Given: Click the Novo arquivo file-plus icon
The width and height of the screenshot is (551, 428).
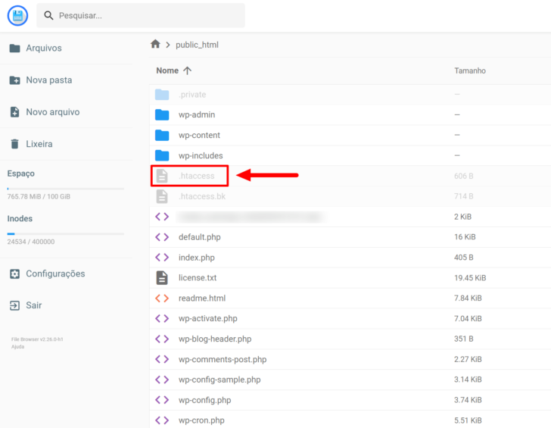Looking at the screenshot, I should coord(15,112).
